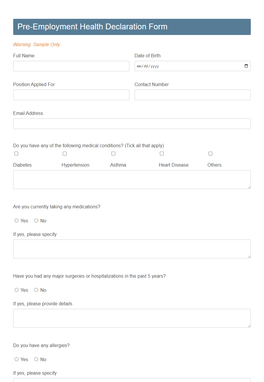The image size is (264, 382).
Task: Click the medications specify text area
Action: [132, 249]
